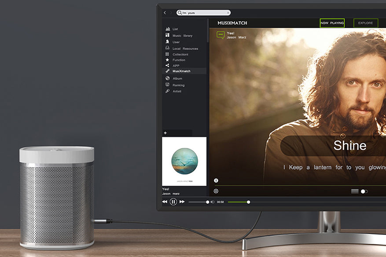Switch to the NOW PLAYING tab
Screen dimensions: 386x257
click(332, 23)
